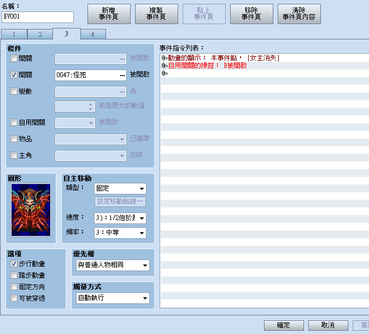Image resolution: width=369 pixels, height=334 pixels.
Task: Click the monster graphic thumbnail under 圖形
Action: point(31,210)
